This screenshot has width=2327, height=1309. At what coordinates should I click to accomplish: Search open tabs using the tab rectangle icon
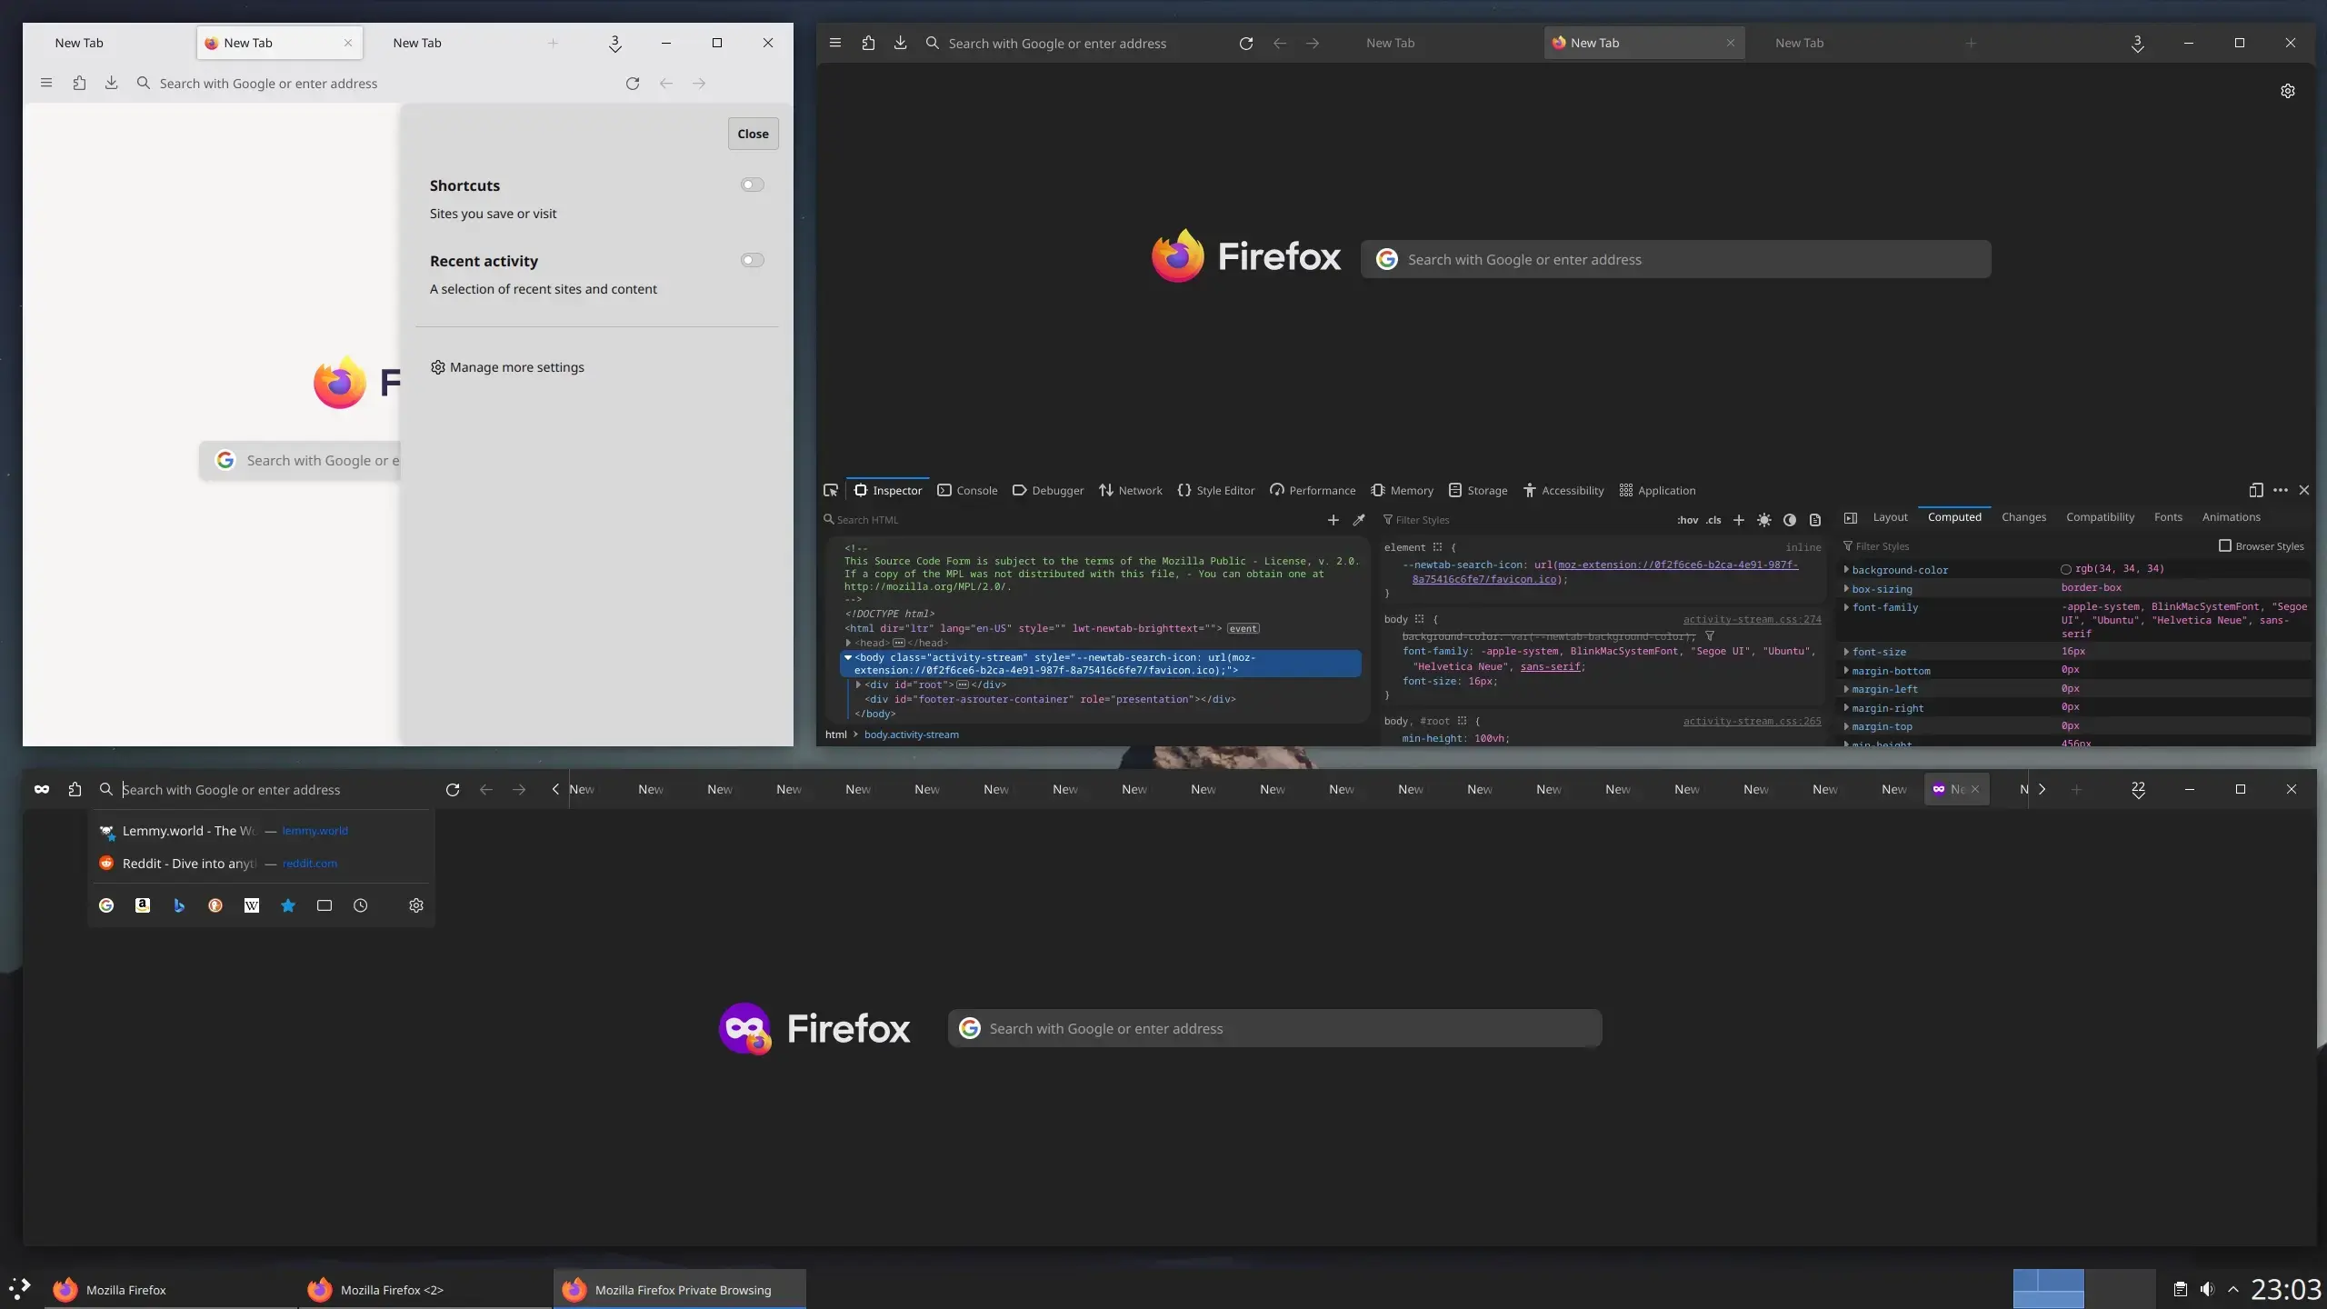(325, 905)
